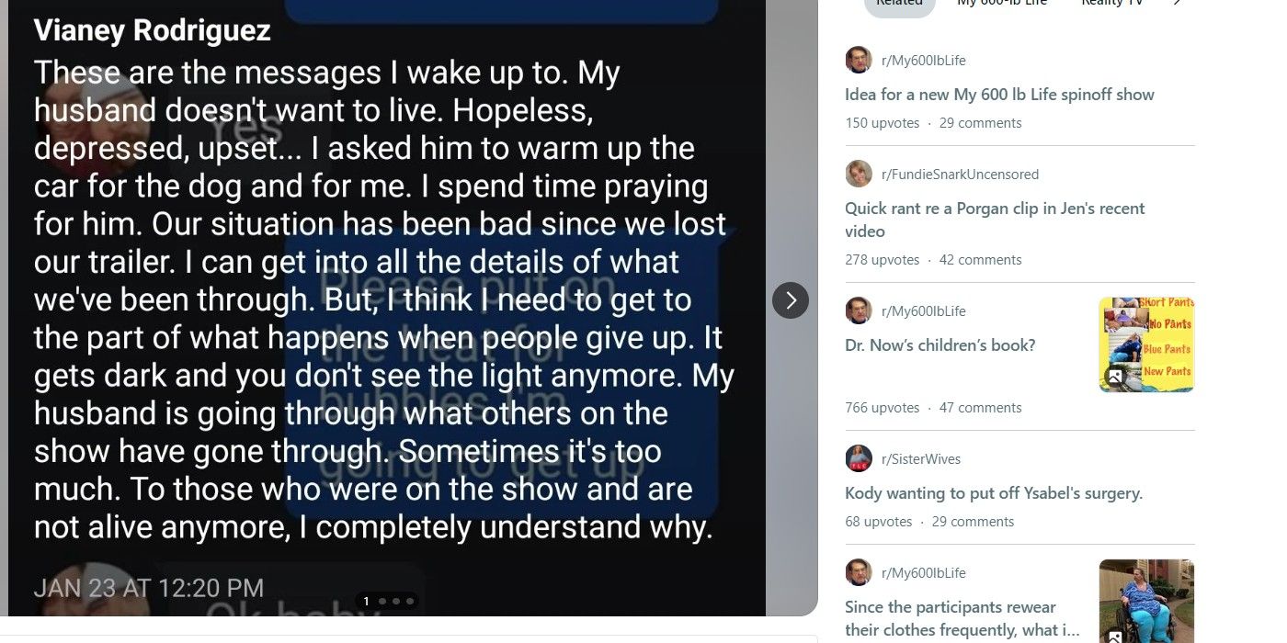This screenshot has height=643, width=1287.
Task: Go to the r/SisterWives community link
Action: click(x=920, y=458)
